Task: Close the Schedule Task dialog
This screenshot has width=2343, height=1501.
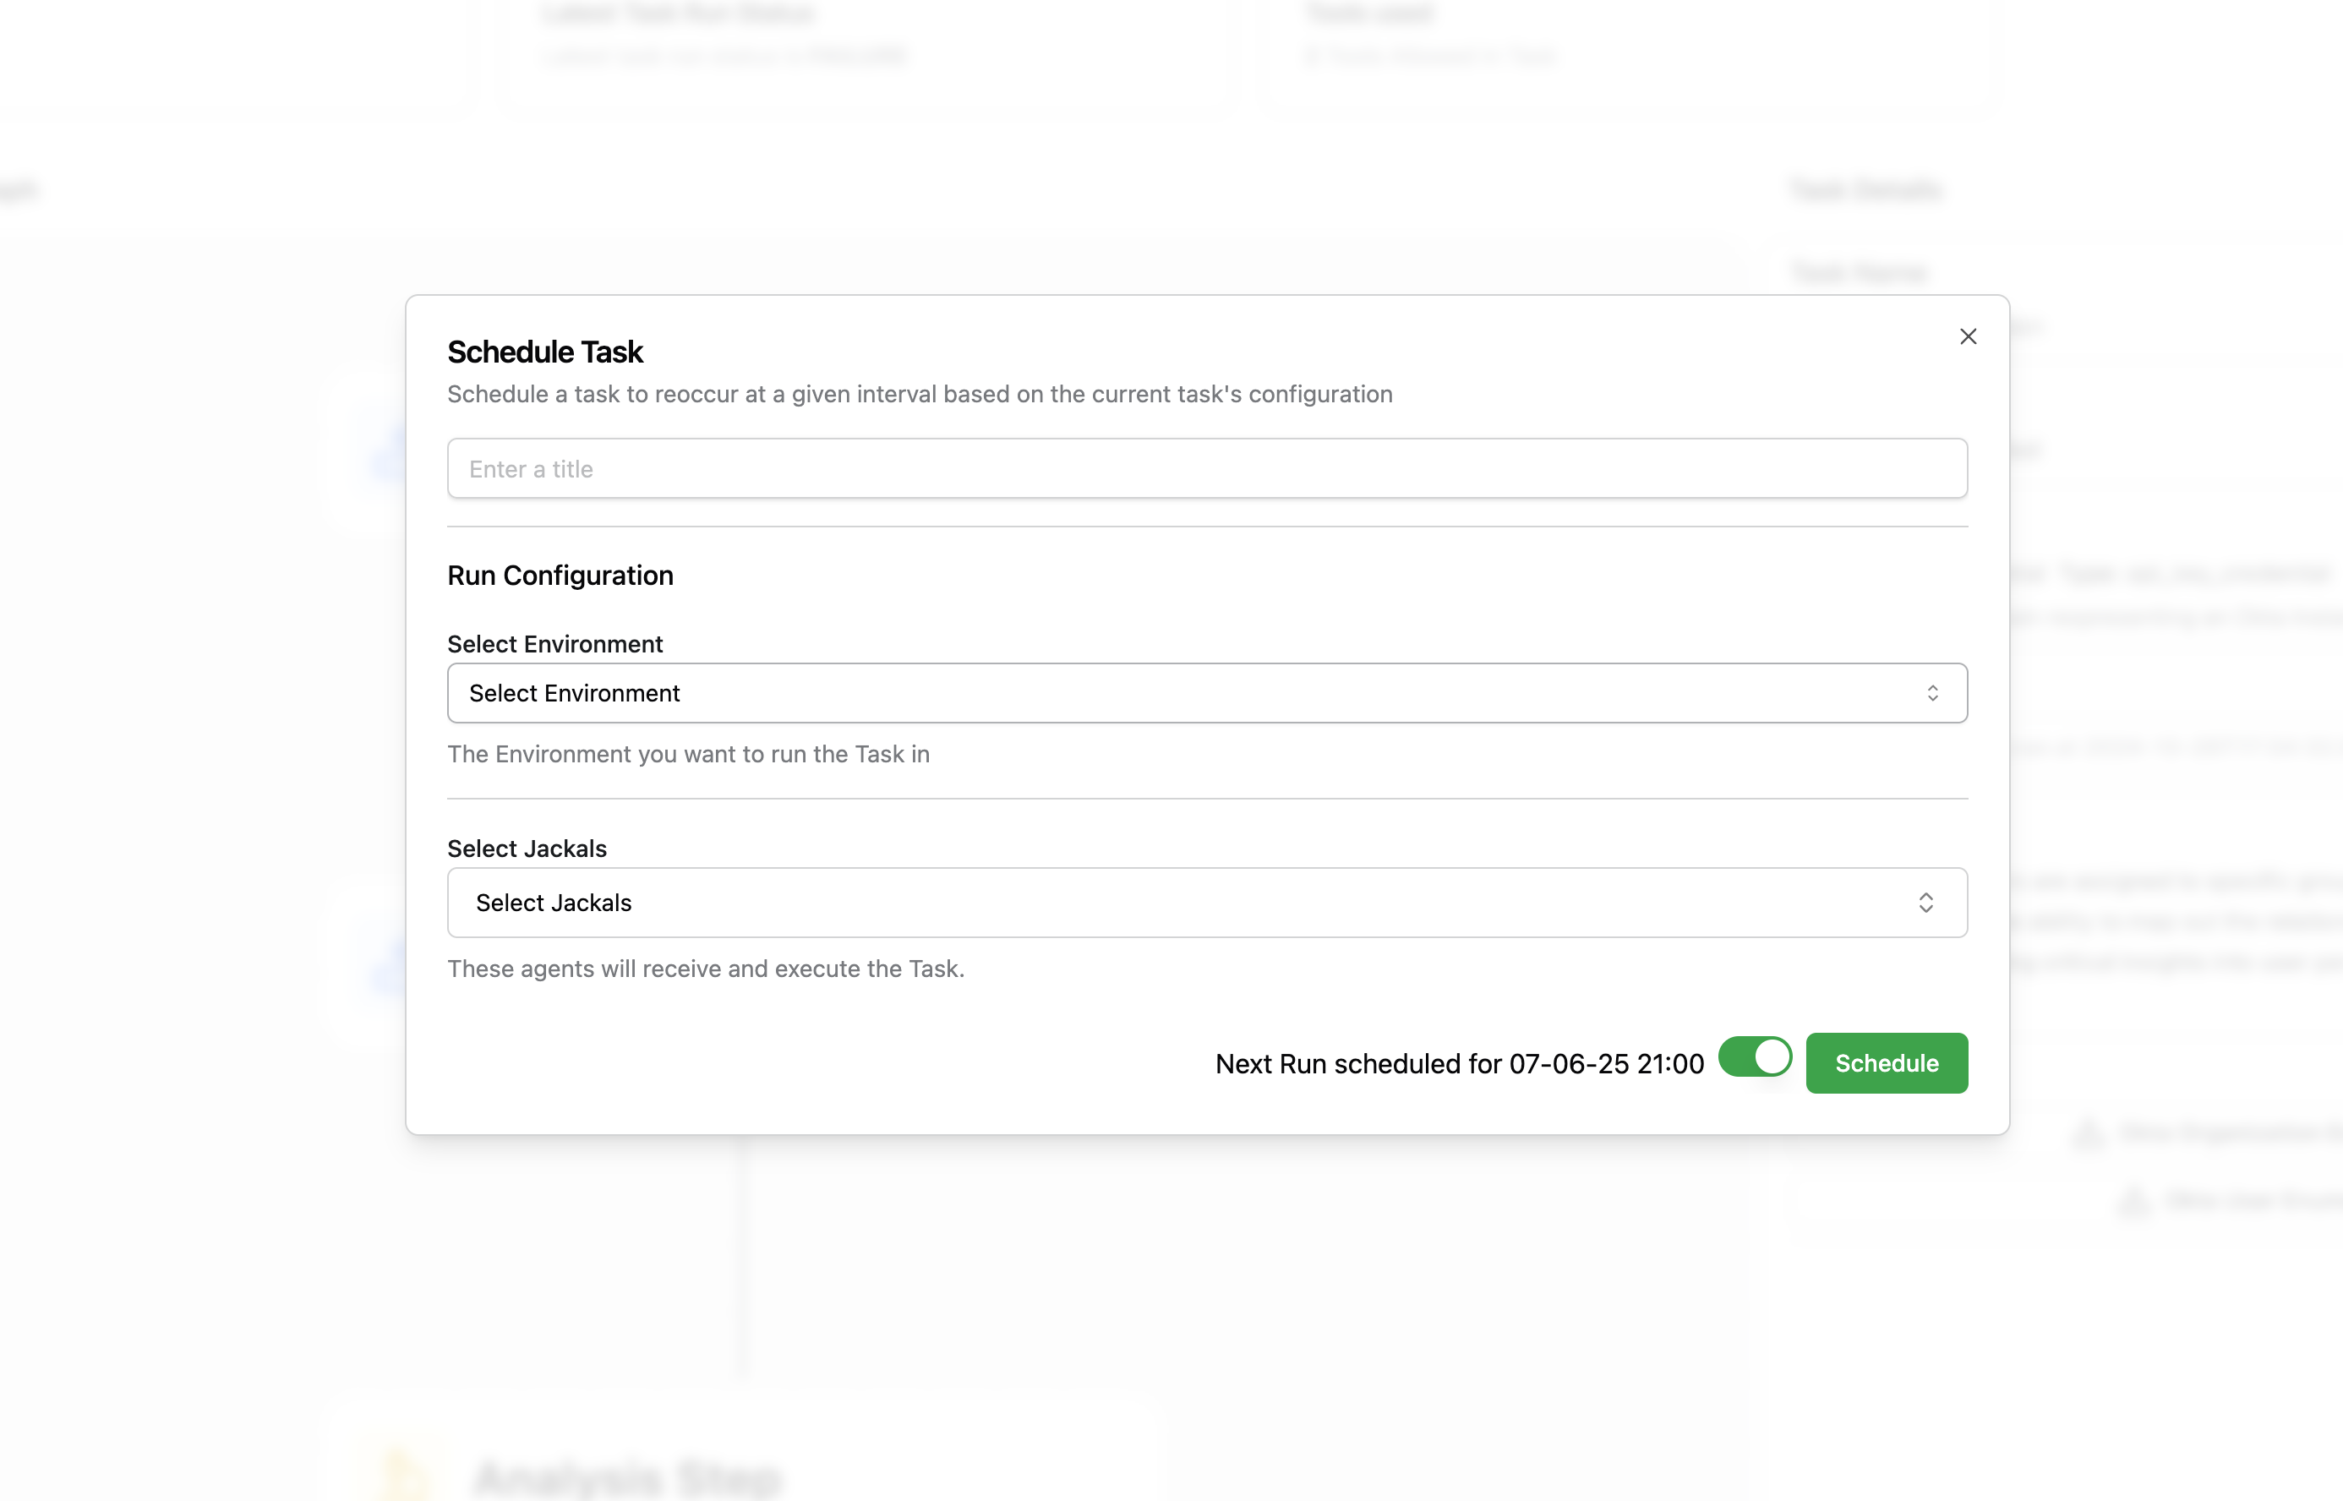Action: 1968,336
